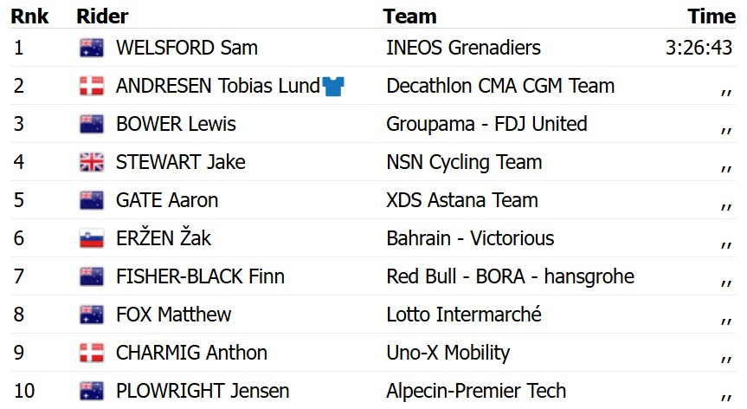Click the Danish flag beside CHARMIG Anthon
Image resolution: width=747 pixels, height=409 pixels.
[91, 353]
